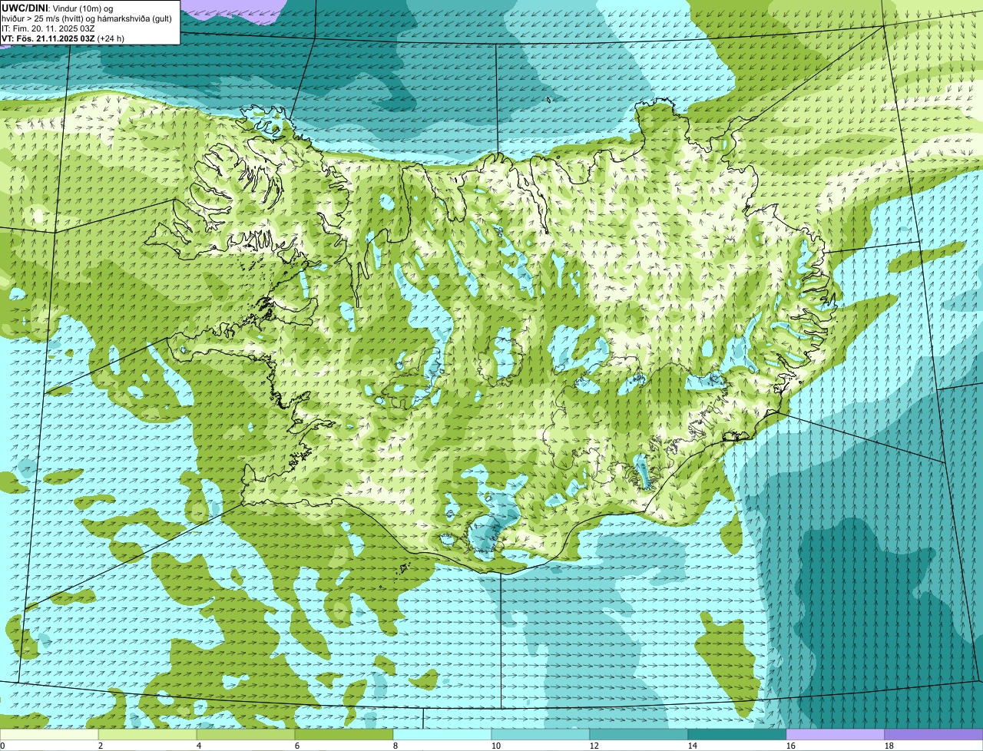983x751 pixels.
Task: Click the purple swatch above 18
Action: click(x=934, y=734)
